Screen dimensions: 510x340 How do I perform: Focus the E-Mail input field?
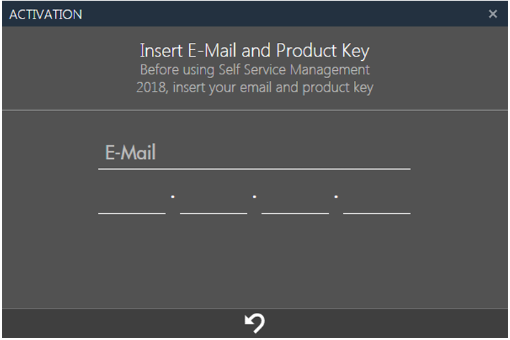point(254,152)
